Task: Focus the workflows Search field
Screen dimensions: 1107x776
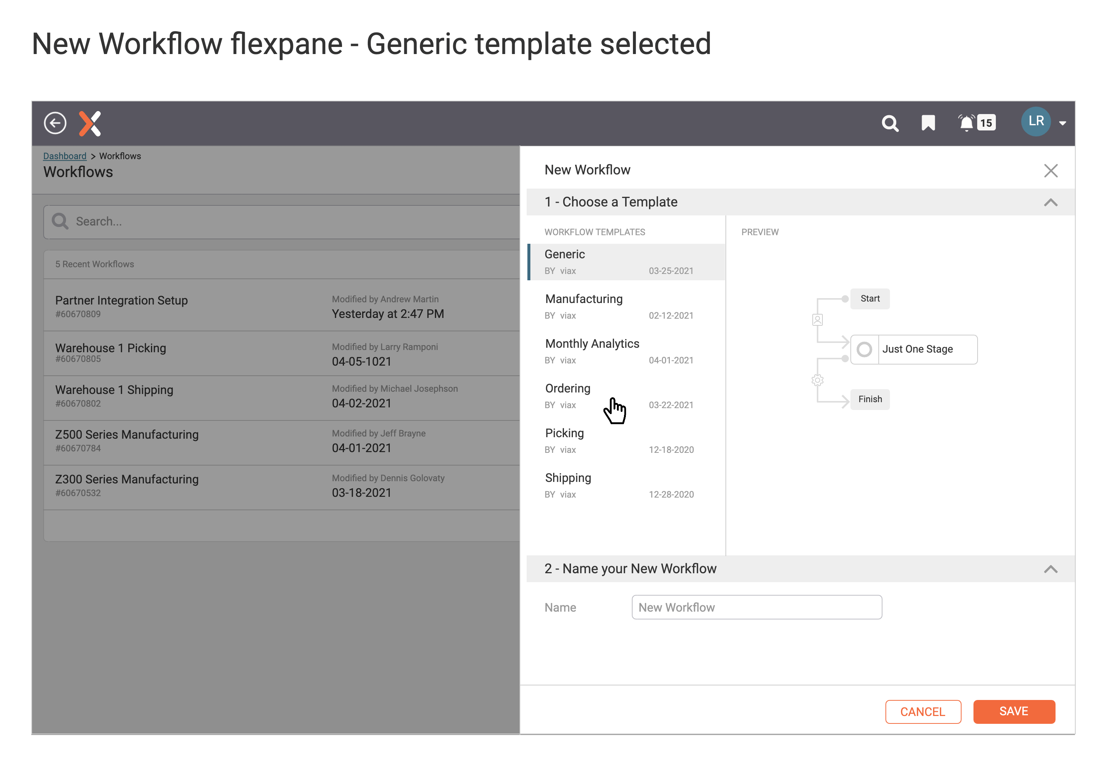Action: point(282,221)
